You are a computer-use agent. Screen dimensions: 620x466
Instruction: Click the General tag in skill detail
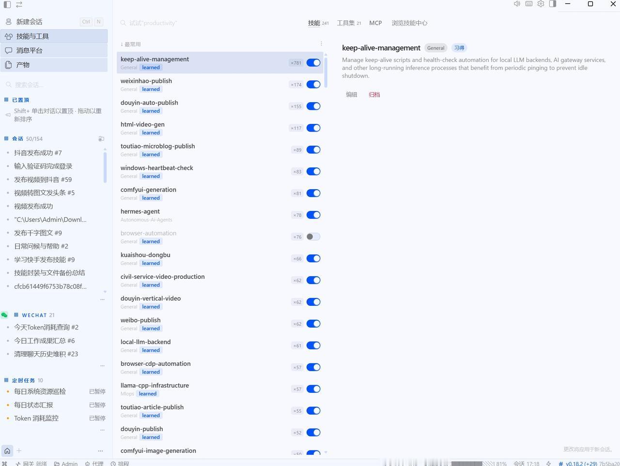[435, 48]
